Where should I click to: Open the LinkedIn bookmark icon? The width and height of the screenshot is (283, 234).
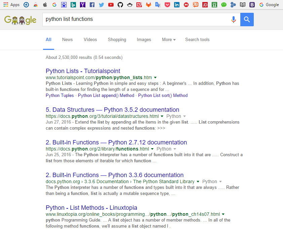pyautogui.click(x=177, y=5)
